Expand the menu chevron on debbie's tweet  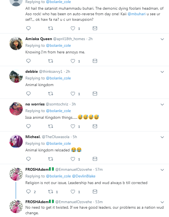[162, 72]
